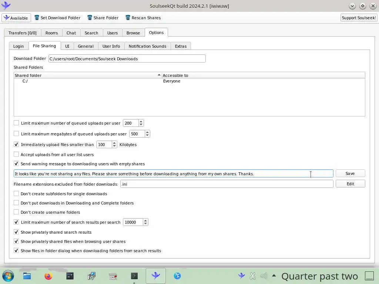Check Don't create subfolders for single downloads

(x=16, y=194)
